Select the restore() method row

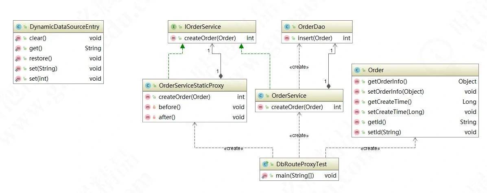58,58
